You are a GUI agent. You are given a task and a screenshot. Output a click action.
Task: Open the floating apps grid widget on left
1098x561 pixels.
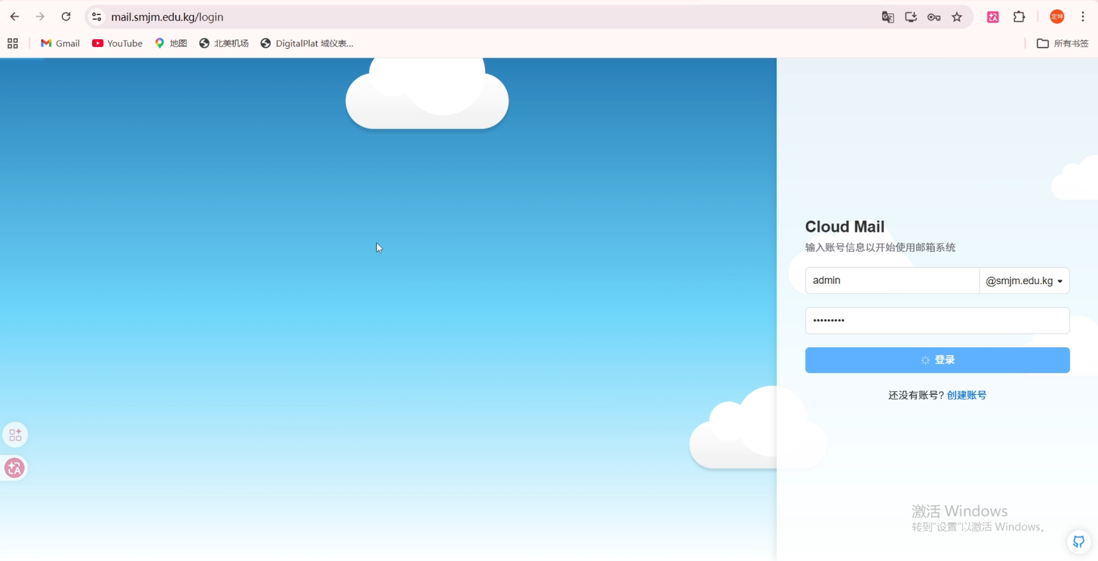click(15, 435)
